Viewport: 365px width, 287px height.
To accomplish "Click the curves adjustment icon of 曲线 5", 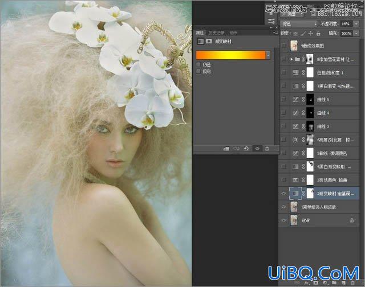I will (x=295, y=100).
